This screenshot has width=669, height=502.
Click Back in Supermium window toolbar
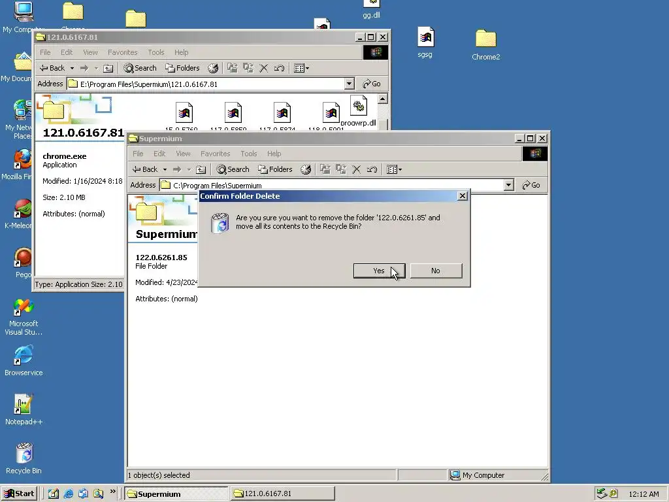pyautogui.click(x=145, y=169)
